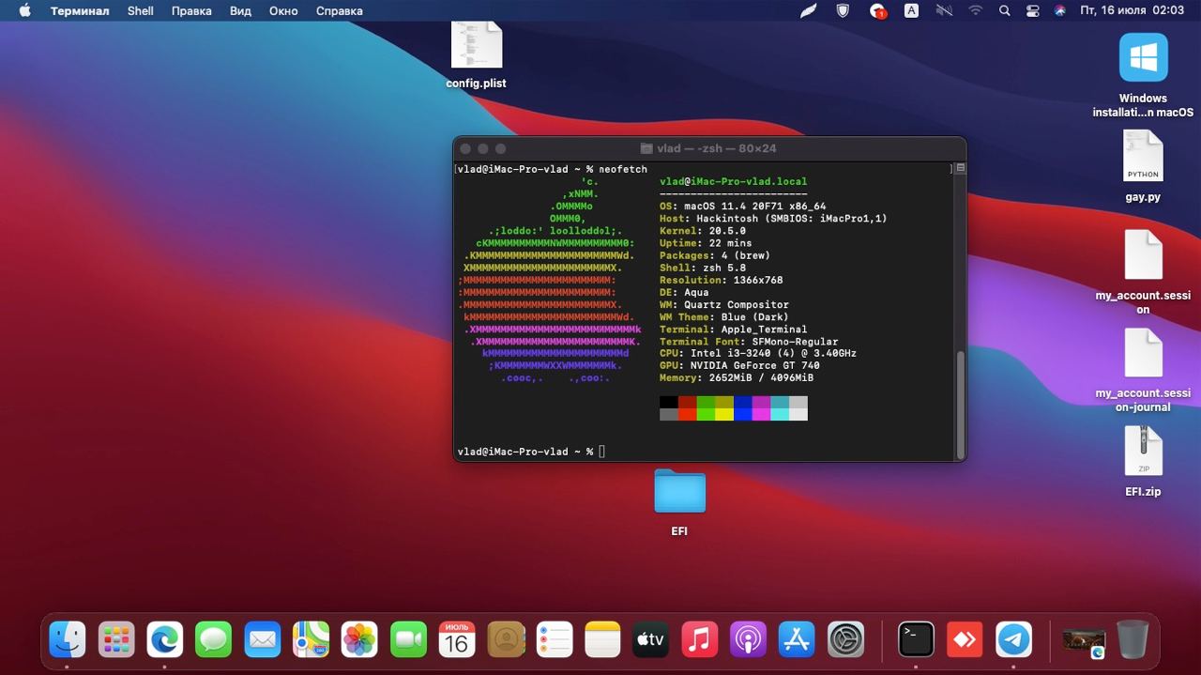Open the Wi-Fi status menu
The height and width of the screenshot is (675, 1201).
click(x=975, y=11)
